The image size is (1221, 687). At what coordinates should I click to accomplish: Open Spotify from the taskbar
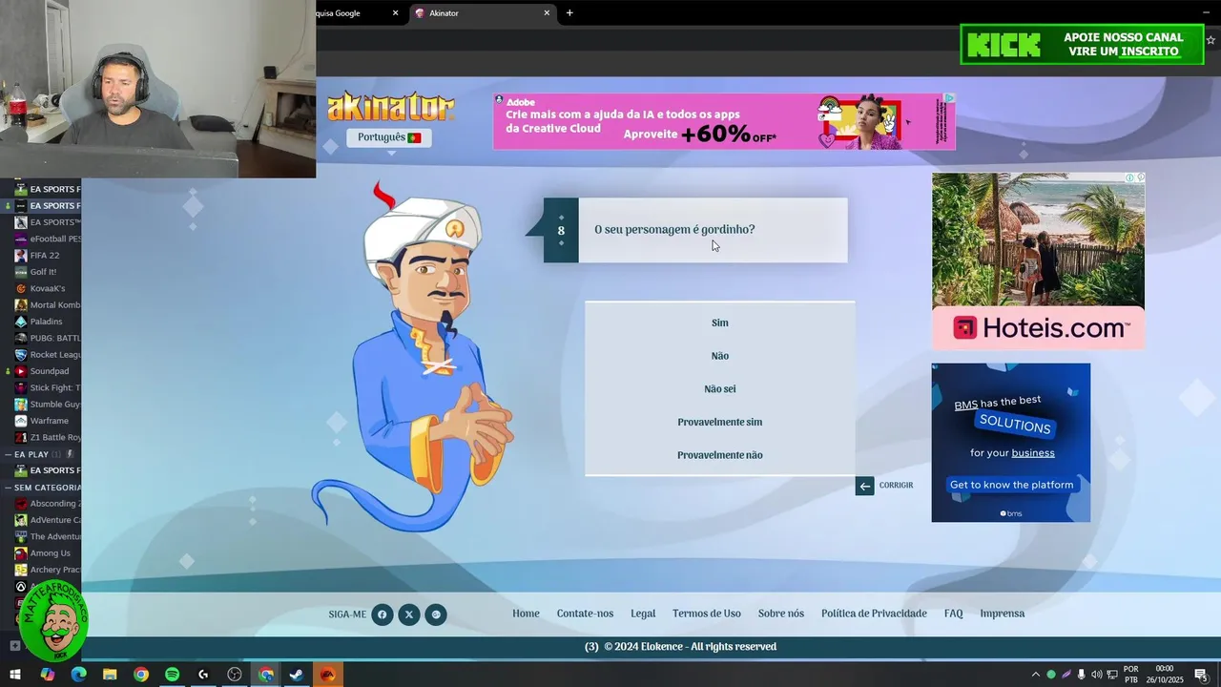[x=172, y=675]
